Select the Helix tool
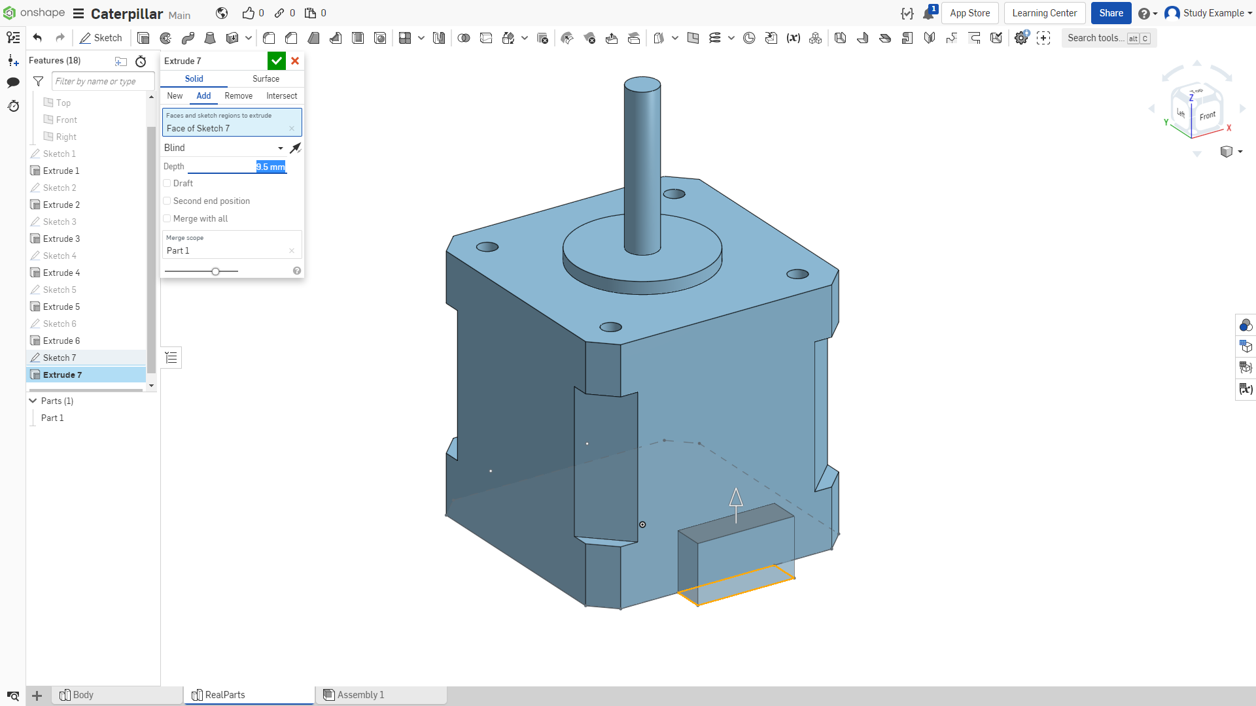This screenshot has height=706, width=1256. pyautogui.click(x=715, y=38)
